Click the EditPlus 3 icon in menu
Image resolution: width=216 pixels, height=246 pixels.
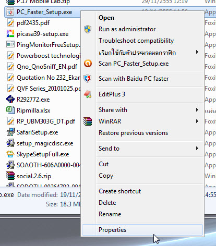88,94
